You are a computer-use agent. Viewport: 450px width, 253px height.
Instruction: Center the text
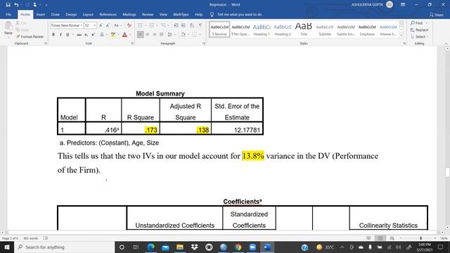click(147, 34)
